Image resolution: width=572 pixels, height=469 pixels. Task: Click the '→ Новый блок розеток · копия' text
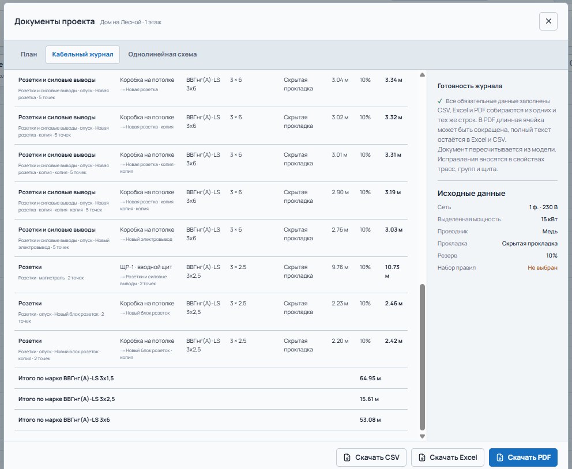point(145,354)
